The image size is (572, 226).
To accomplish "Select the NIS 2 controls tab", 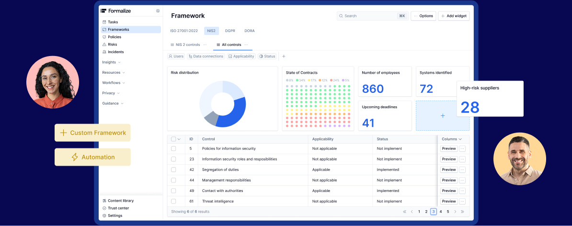I will (187, 45).
